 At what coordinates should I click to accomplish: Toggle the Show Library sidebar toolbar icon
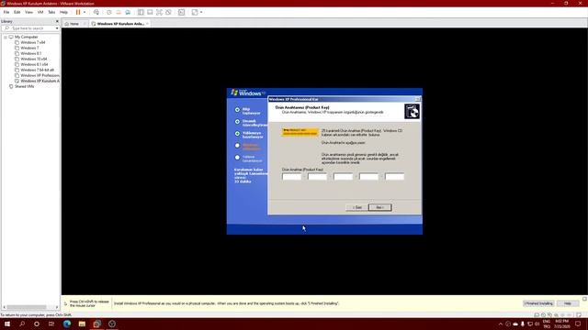[141, 12]
